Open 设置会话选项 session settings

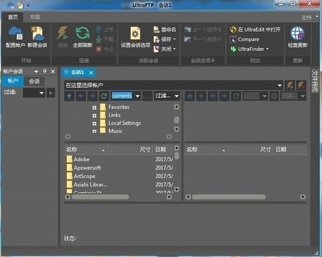point(135,33)
